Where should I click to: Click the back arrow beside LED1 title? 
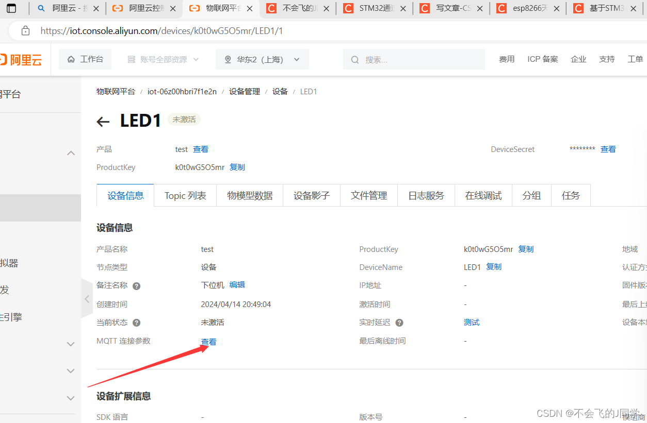tap(103, 121)
